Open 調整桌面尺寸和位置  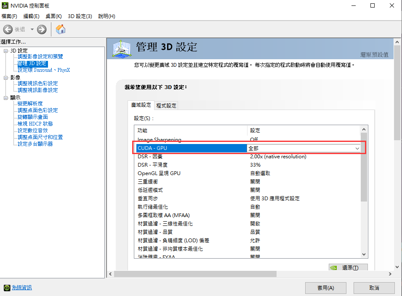click(x=40, y=137)
